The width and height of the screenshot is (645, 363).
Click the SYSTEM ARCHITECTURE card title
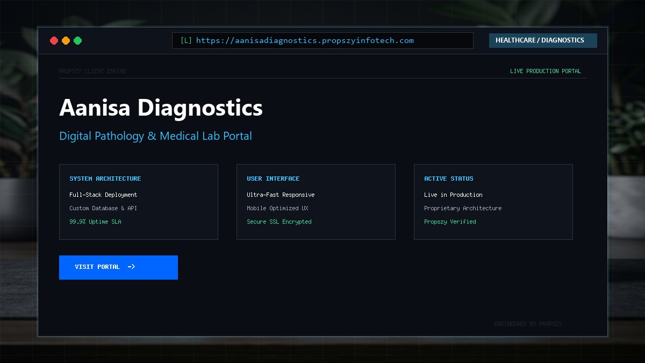(x=105, y=179)
